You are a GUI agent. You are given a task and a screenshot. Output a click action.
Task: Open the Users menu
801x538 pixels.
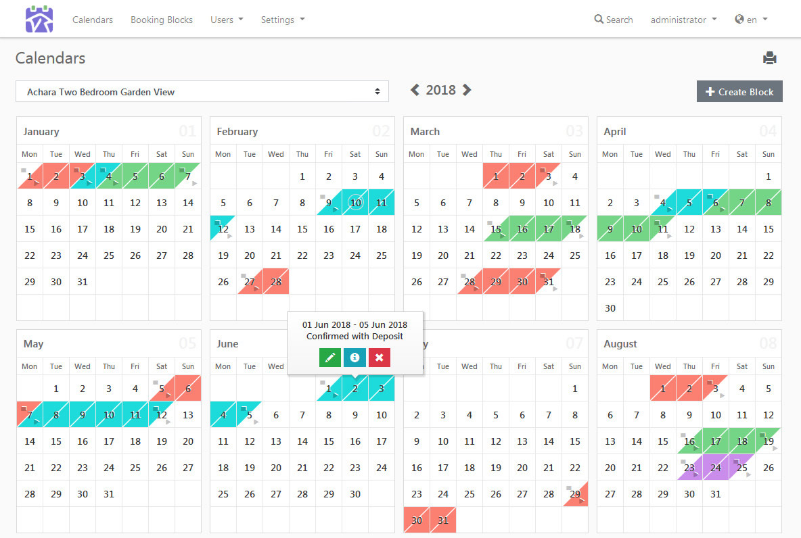tap(227, 20)
